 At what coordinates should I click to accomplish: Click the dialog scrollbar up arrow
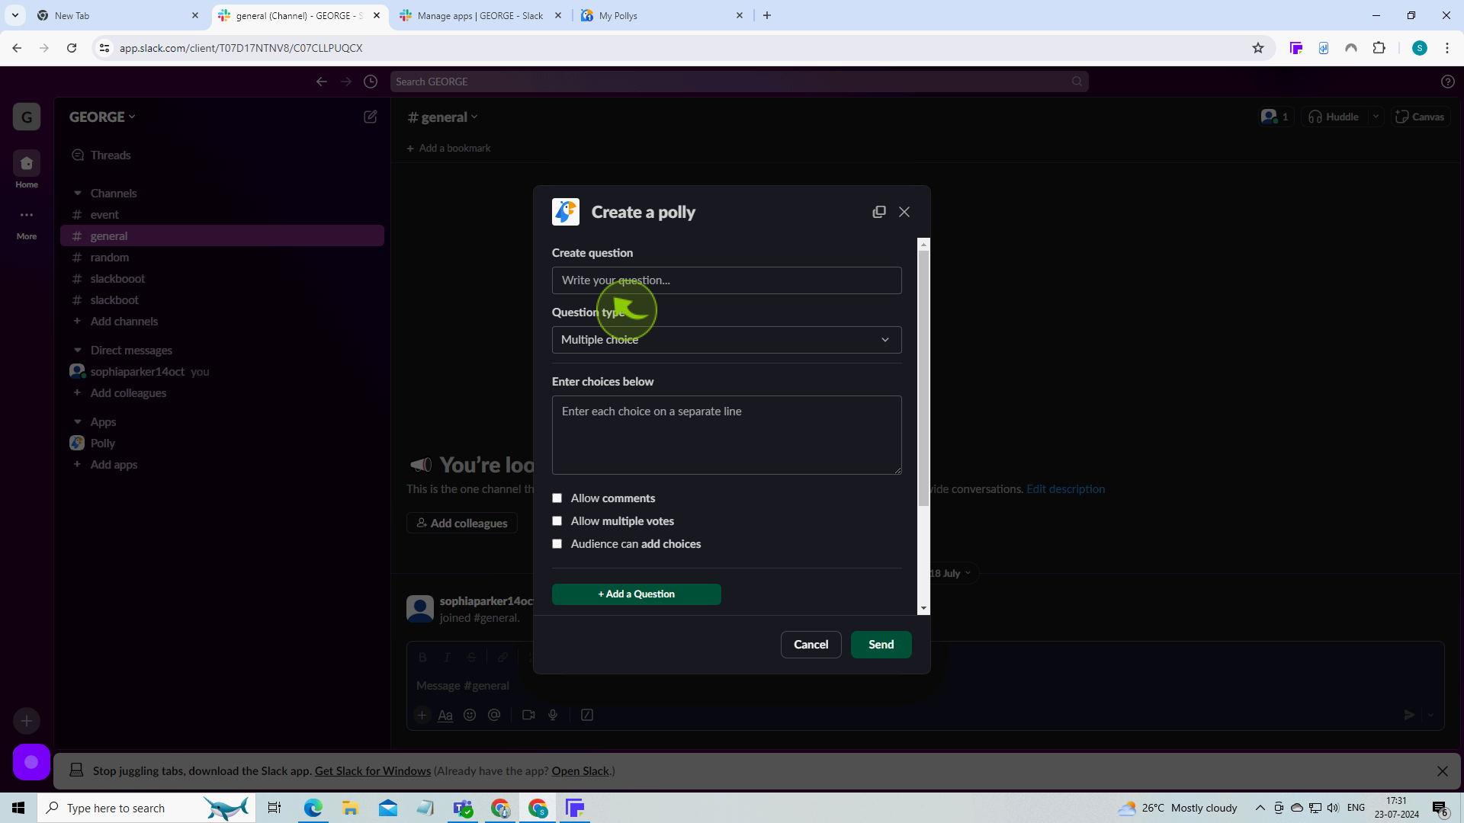pyautogui.click(x=924, y=245)
